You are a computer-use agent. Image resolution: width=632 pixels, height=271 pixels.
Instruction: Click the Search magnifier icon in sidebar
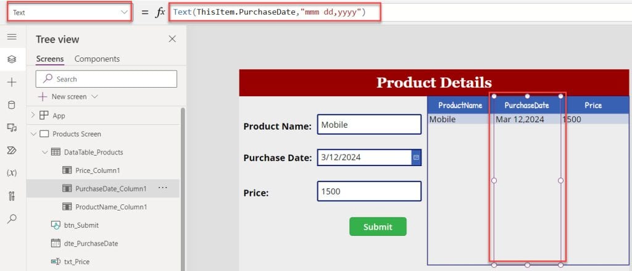point(12,219)
